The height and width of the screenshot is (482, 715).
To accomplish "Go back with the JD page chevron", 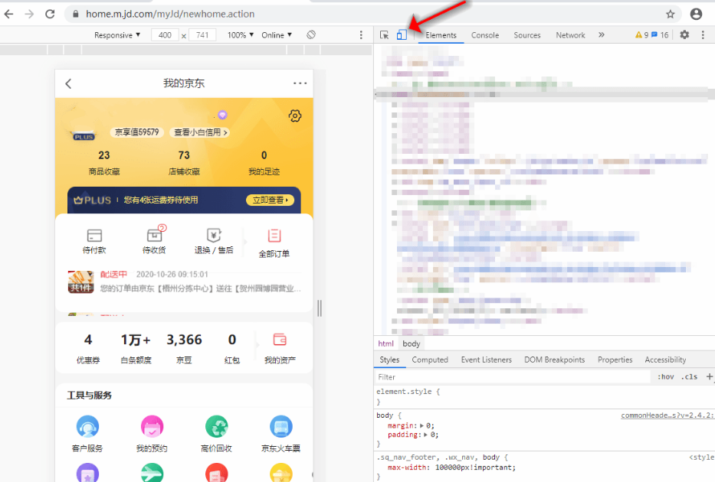I will pyautogui.click(x=68, y=83).
